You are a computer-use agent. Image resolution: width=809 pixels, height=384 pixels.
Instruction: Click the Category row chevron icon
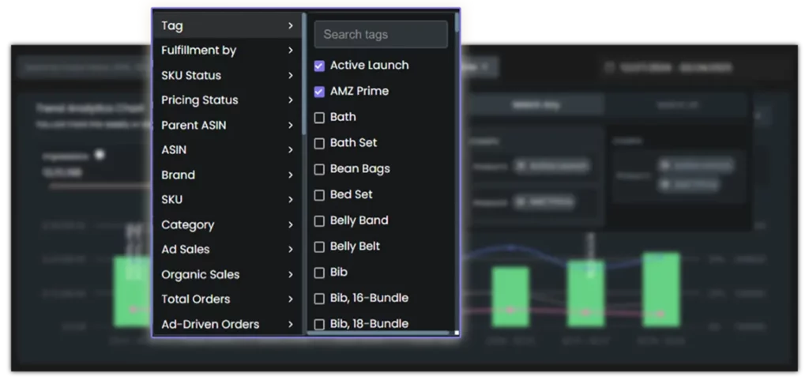pyautogui.click(x=291, y=225)
